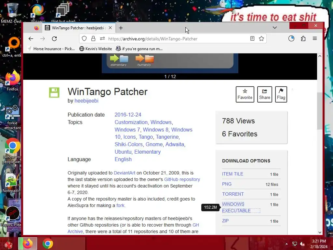Click the Start button ornament
Viewport: 333px width, 250px height.
click(x=8, y=244)
